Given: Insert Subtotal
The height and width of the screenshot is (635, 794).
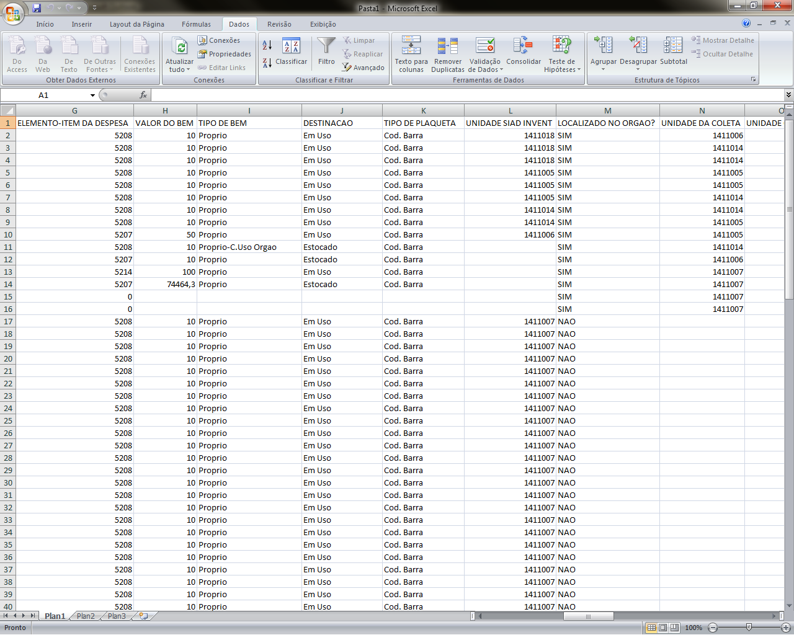Looking at the screenshot, I should coord(674,51).
